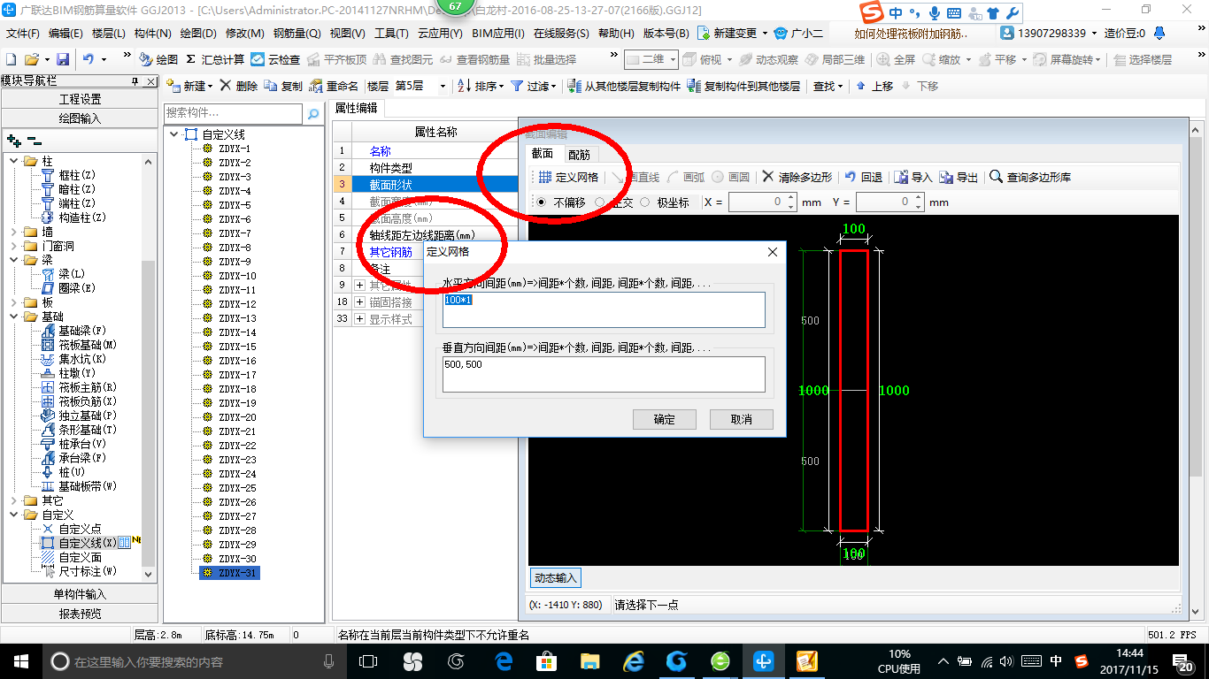Open File Explorer from taskbar
Screen dimensions: 1209x679
coord(590,661)
